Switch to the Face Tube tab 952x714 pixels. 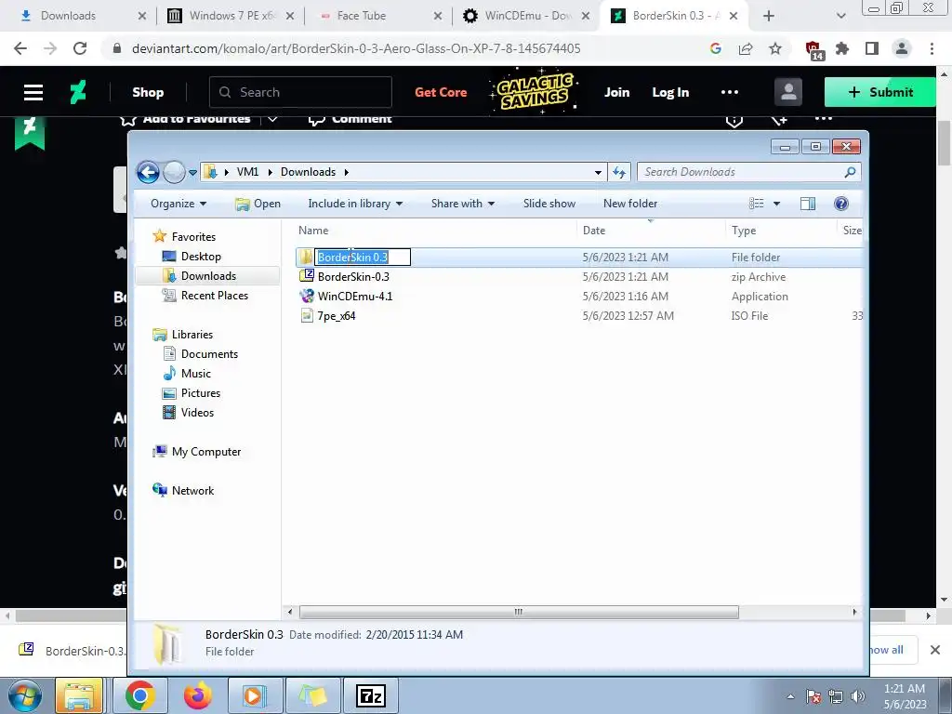(379, 16)
